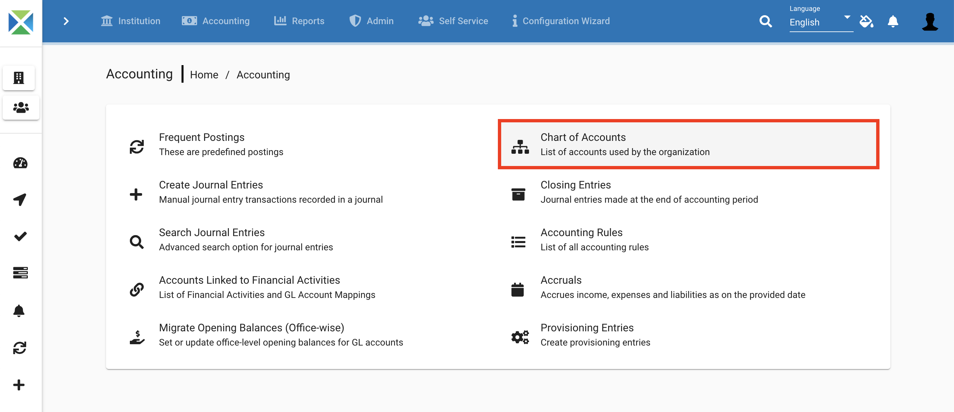Click the sitemap icon beside Chart of Accounts
The height and width of the screenshot is (412, 954).
pyautogui.click(x=520, y=147)
